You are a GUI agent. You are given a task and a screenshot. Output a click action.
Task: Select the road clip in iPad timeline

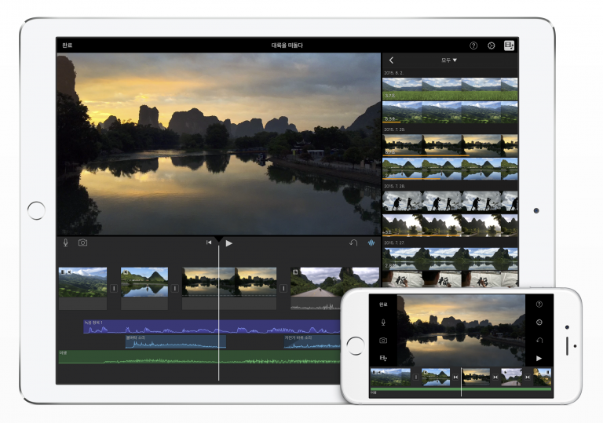click(334, 283)
